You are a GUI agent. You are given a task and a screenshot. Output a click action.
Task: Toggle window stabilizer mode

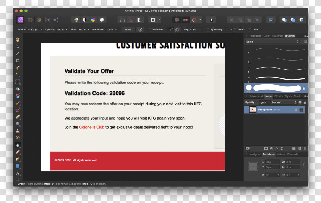(177, 30)
